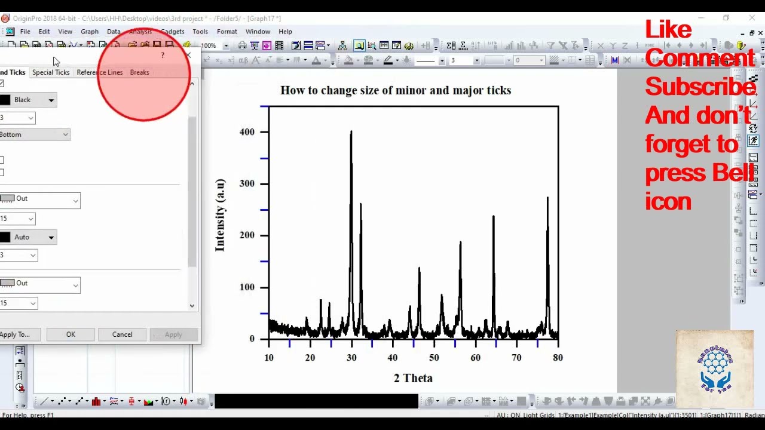
Task: Open the Black color dropdown
Action: (51, 100)
